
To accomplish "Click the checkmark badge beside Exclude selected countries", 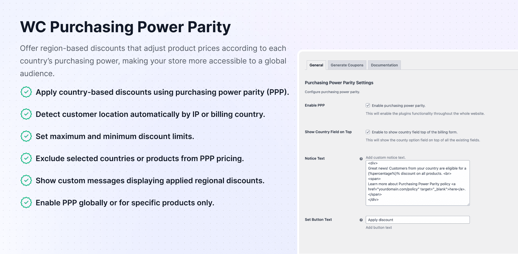I will [26, 158].
